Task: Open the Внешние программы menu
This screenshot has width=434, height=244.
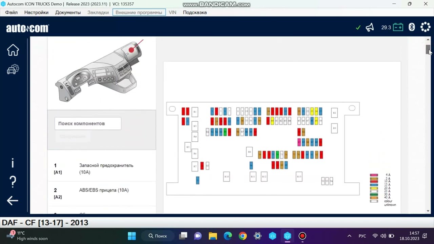Action: coord(139,12)
